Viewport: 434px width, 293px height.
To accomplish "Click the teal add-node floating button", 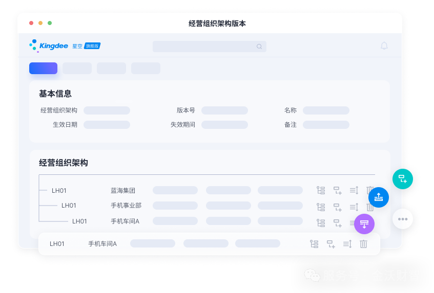I will pyautogui.click(x=402, y=179).
